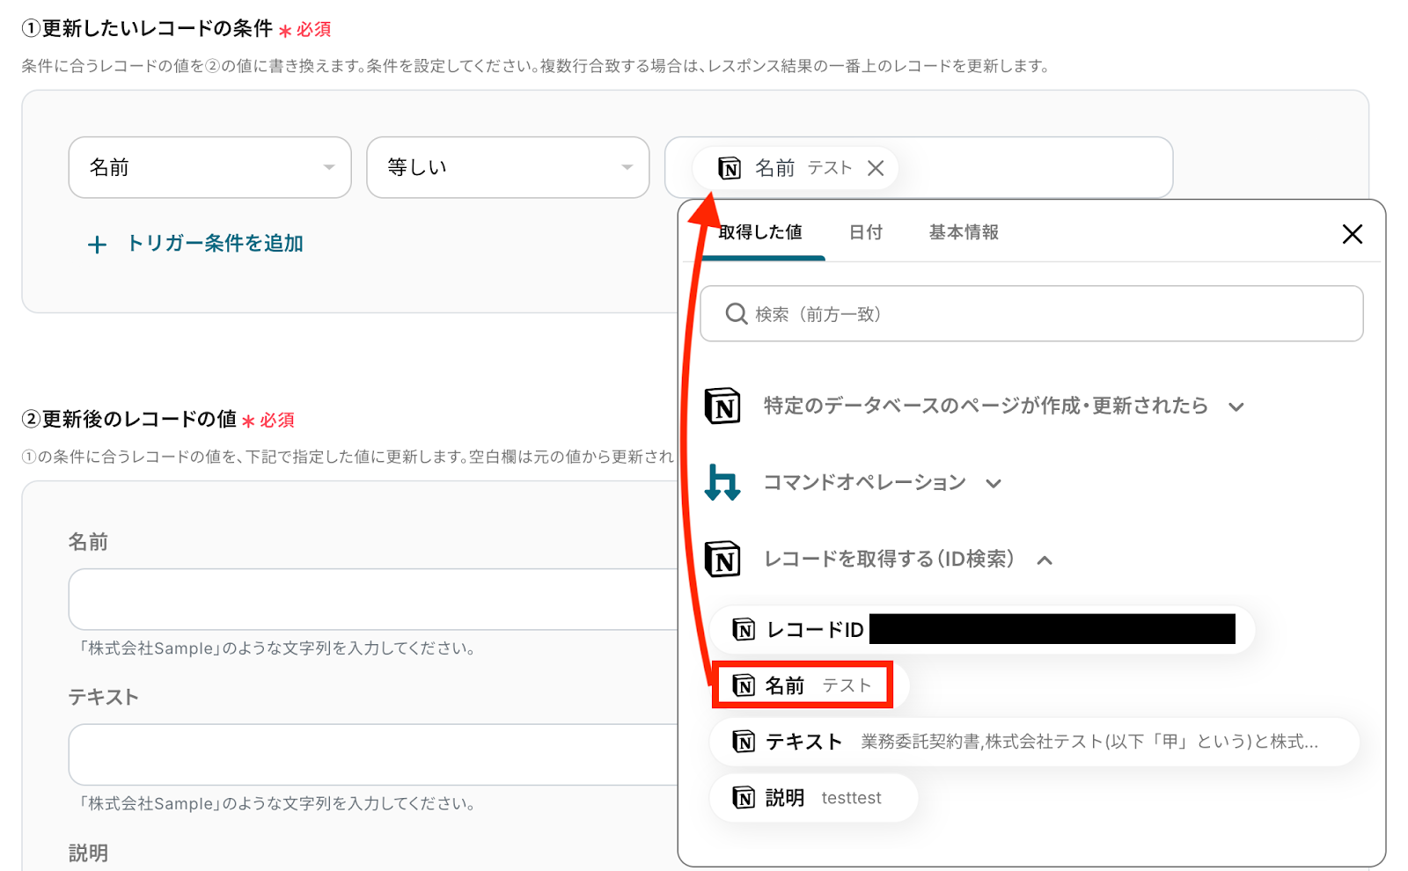Image resolution: width=1408 pixels, height=871 pixels.
Task: Switch to the 基本情報 tab
Action: (x=964, y=232)
